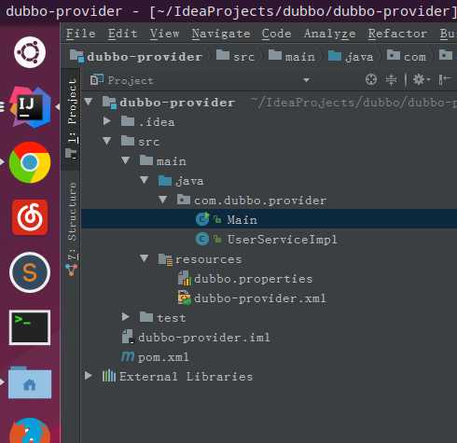This screenshot has width=457, height=443.
Task: Click the IntelliJ IDEA dock icon
Action: click(x=30, y=107)
